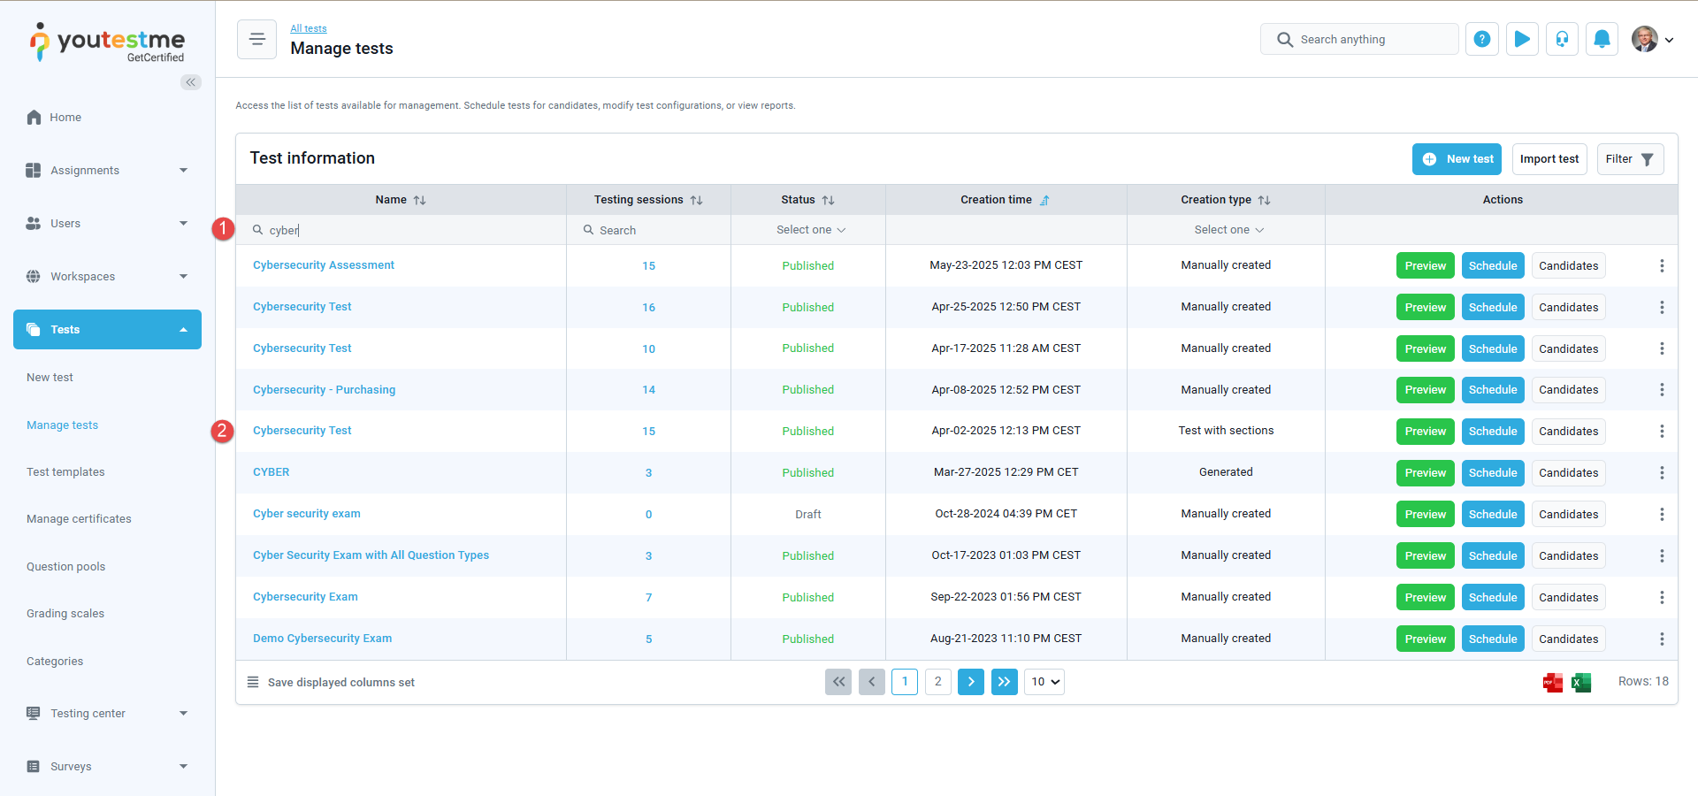Open Test templates sidebar item
Screen dimensions: 1698x796
[x=65, y=471]
